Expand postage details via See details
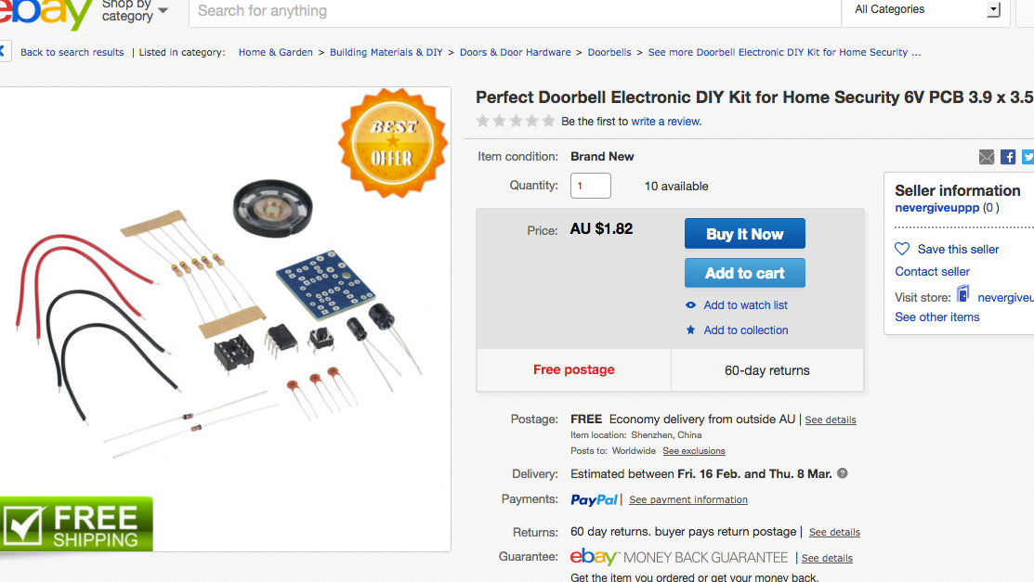This screenshot has width=1034, height=582. click(830, 420)
